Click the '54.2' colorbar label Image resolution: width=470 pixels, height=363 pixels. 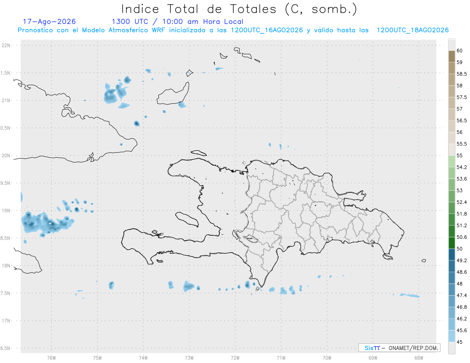click(462, 167)
